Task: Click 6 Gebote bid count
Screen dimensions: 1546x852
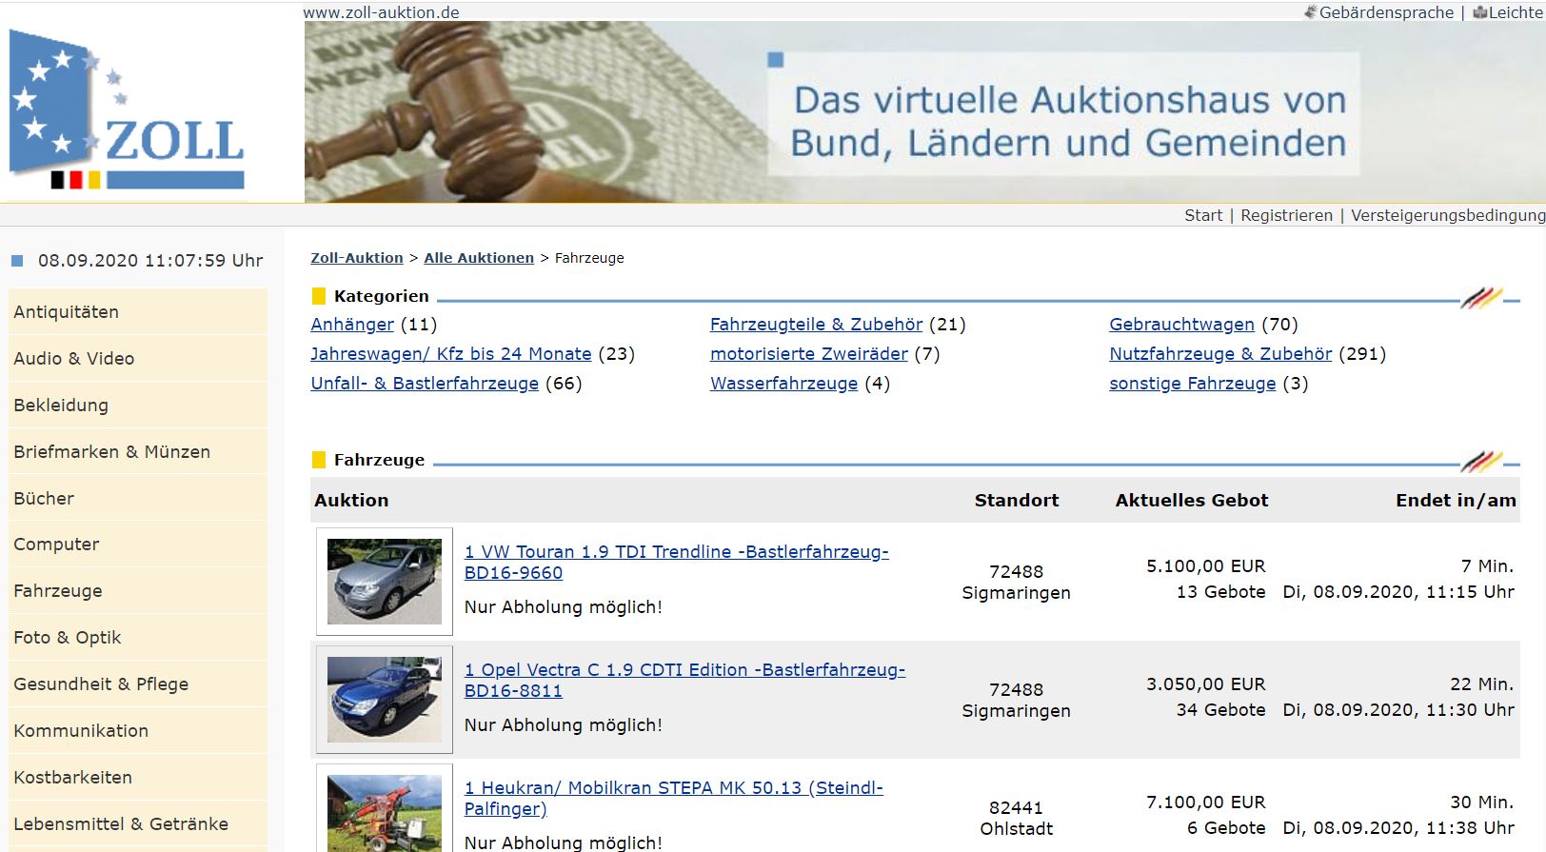Action: click(1226, 828)
